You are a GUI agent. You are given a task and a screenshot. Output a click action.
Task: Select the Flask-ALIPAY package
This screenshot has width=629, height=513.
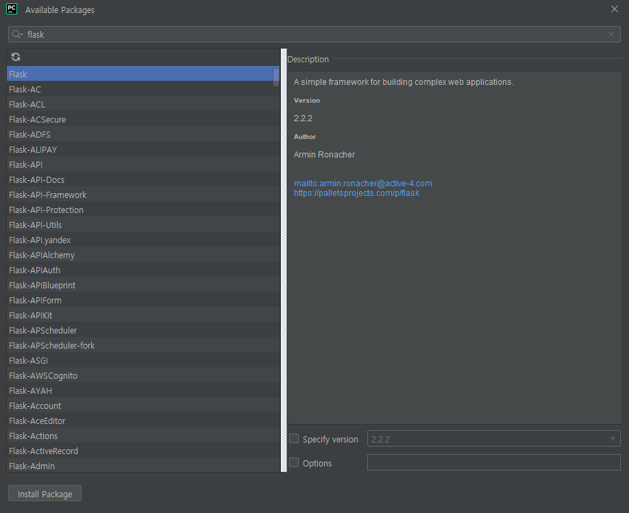[x=143, y=149]
